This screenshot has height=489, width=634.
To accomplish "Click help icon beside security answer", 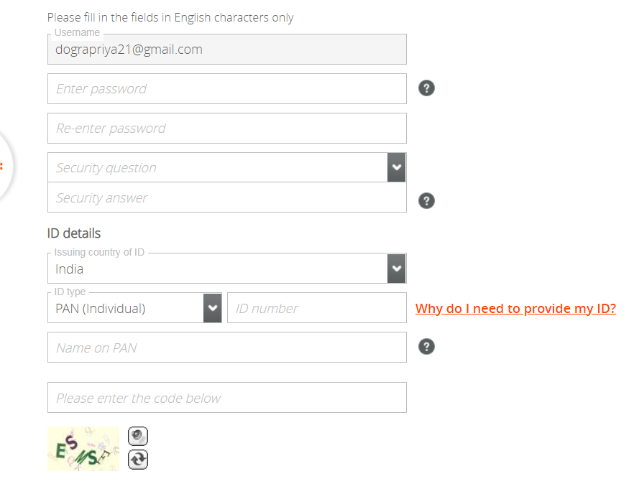I will [426, 200].
